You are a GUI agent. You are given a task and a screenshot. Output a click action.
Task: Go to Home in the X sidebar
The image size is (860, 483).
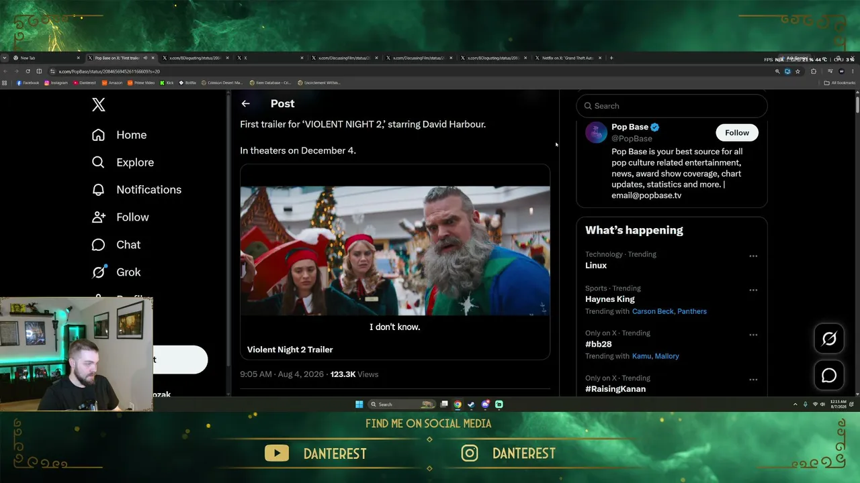(x=119, y=135)
